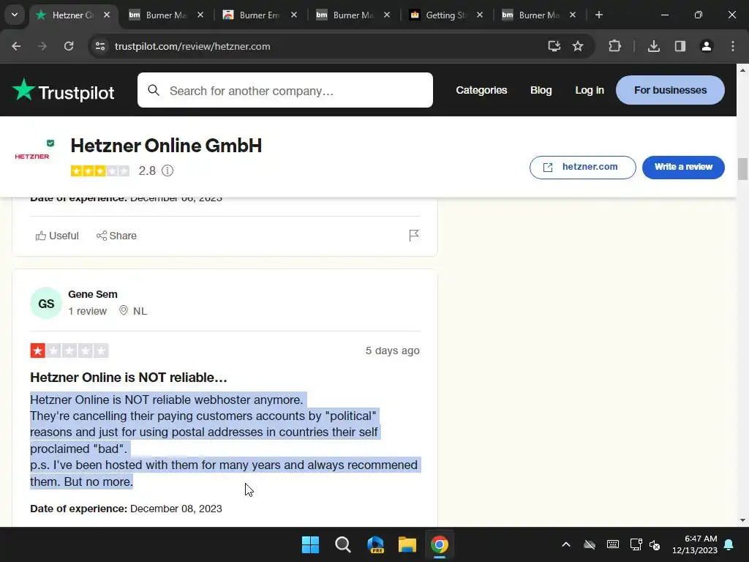Click search for another company field
Screen dimensions: 749x562
(285, 90)
